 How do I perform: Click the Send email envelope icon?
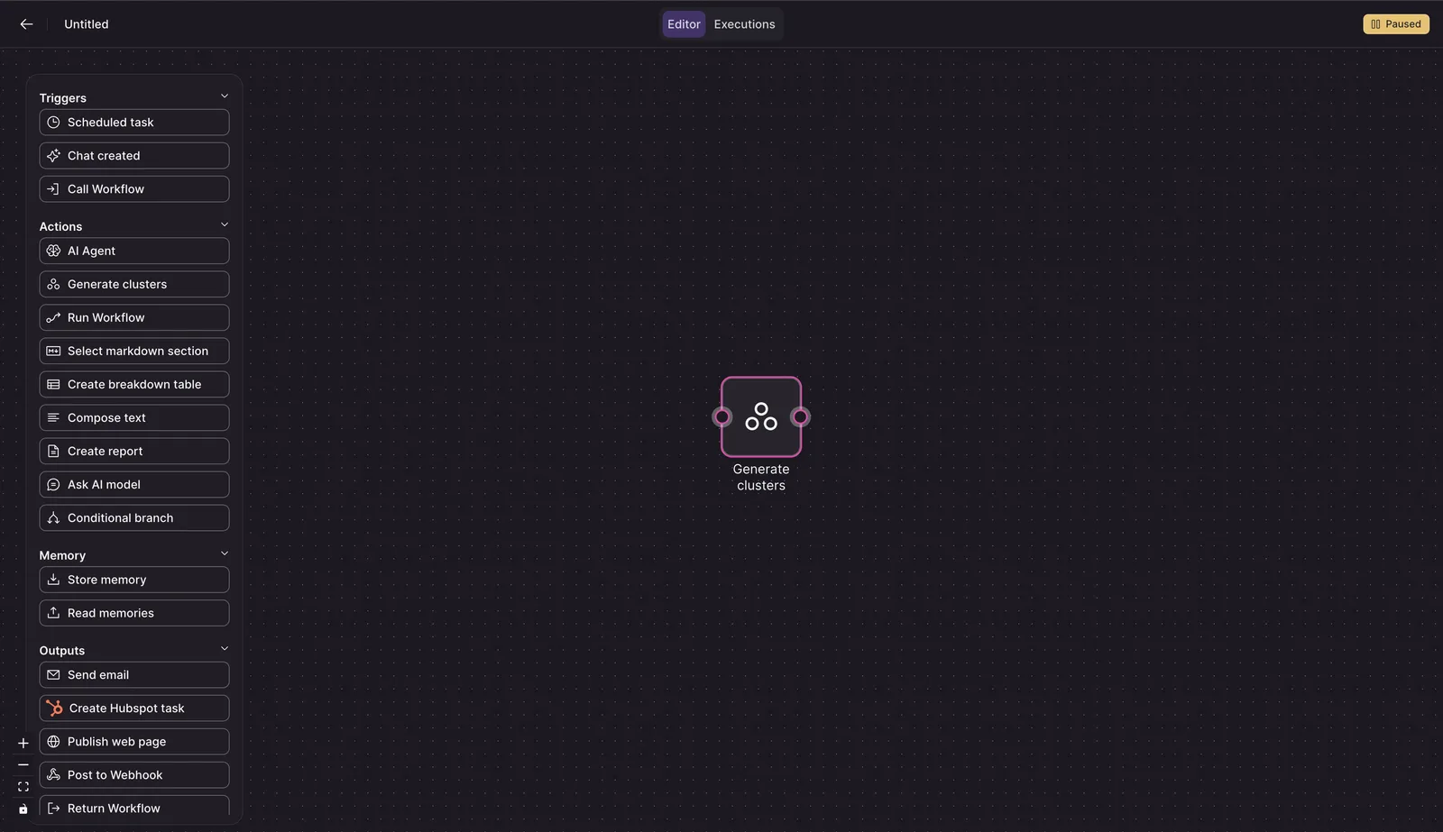(53, 675)
